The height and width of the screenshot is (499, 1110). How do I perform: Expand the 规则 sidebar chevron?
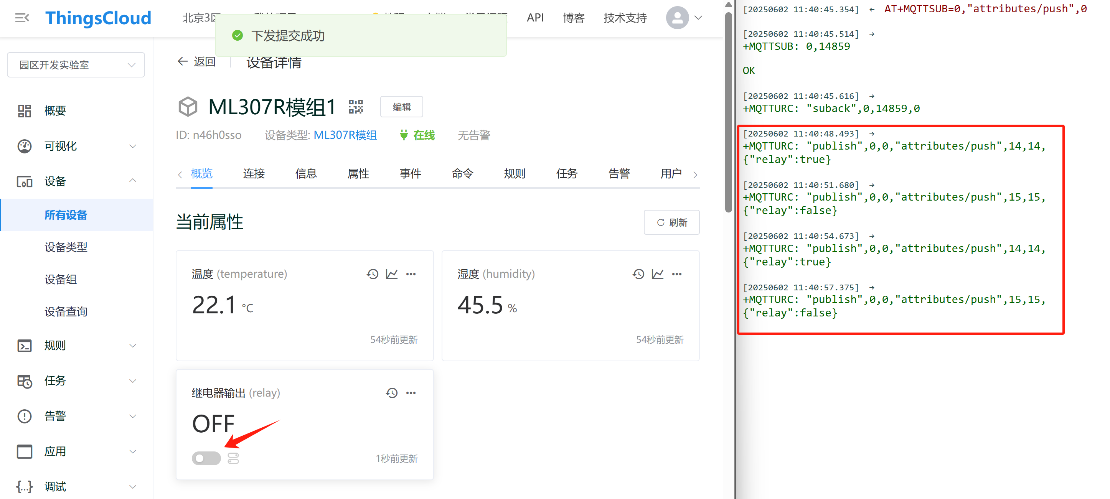133,346
